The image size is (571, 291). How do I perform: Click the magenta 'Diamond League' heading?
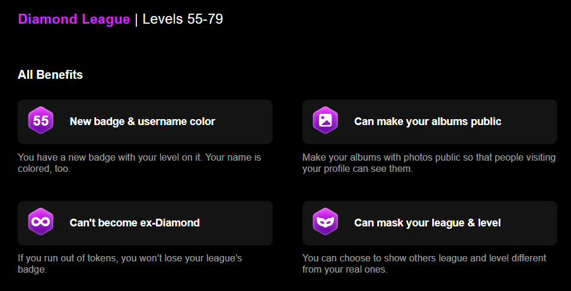pyautogui.click(x=74, y=20)
